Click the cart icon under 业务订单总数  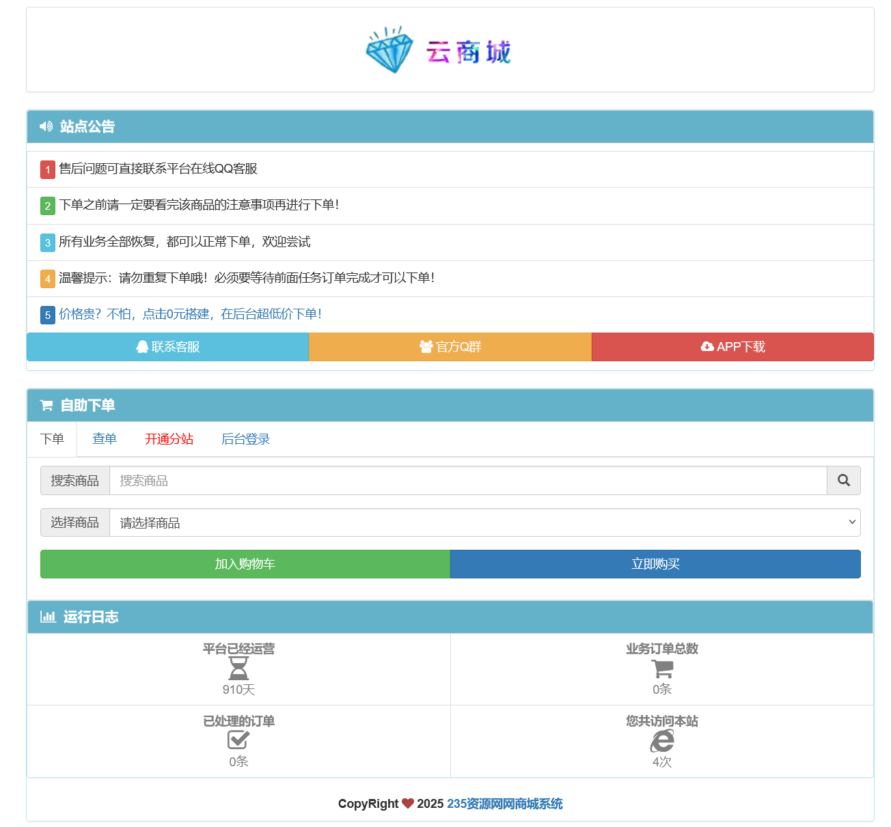(x=661, y=668)
